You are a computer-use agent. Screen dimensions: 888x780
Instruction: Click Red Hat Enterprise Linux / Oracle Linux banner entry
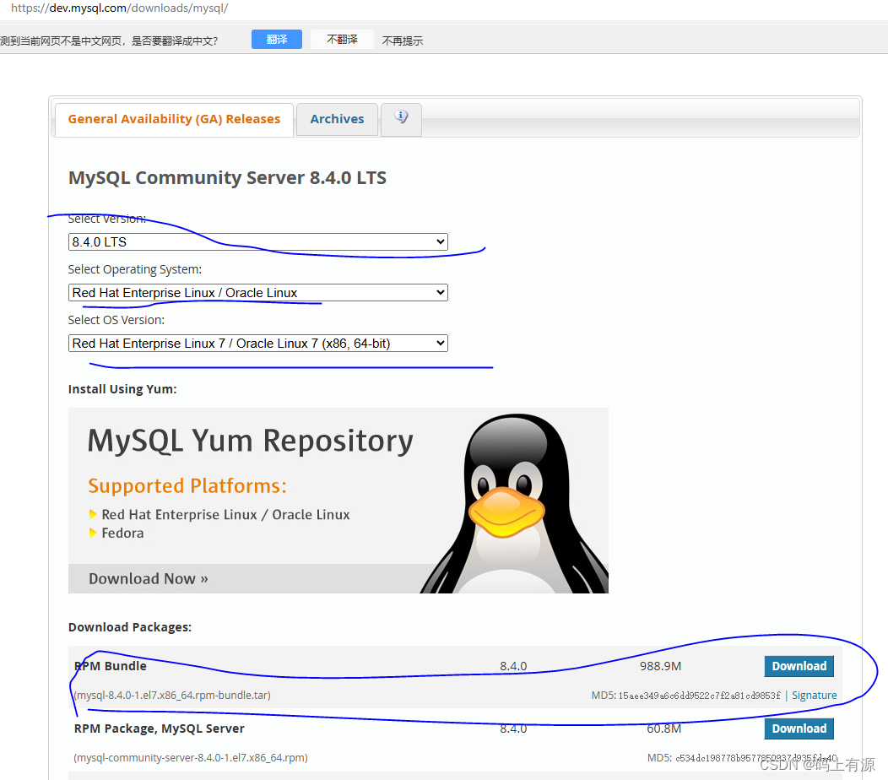pyautogui.click(x=225, y=514)
